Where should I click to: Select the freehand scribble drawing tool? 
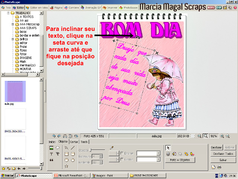tap(67, 148)
